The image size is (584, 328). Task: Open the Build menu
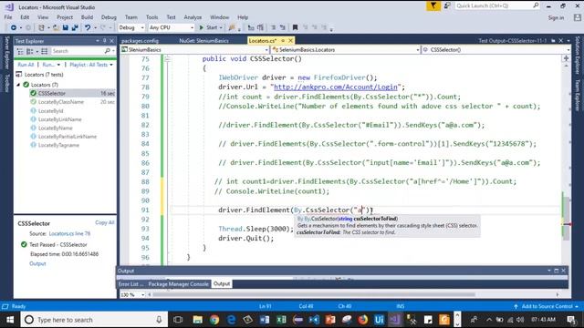87,17
